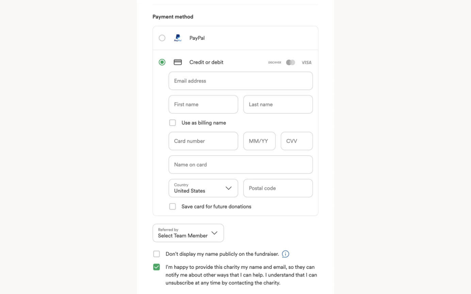471x294 pixels.
Task: Click the Discover card logo
Action: point(274,63)
